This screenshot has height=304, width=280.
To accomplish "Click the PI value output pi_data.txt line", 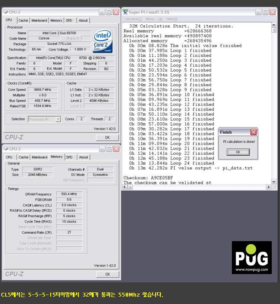I will coord(191,168).
